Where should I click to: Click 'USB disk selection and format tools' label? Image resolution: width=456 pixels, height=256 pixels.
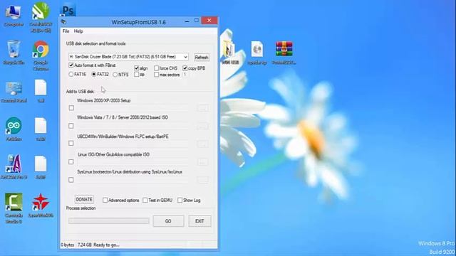[x=96, y=43]
